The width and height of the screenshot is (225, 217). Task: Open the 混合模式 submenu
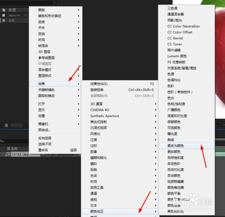point(55,70)
